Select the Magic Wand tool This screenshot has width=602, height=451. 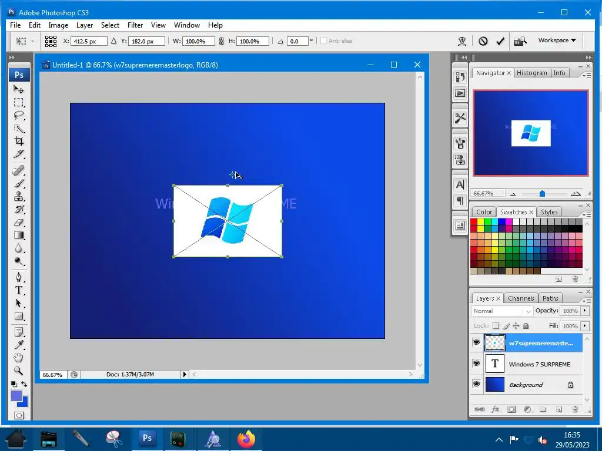[18, 128]
